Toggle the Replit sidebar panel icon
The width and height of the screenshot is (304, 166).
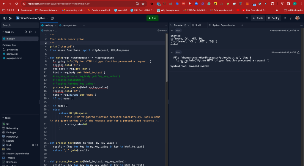(x=5, y=18)
